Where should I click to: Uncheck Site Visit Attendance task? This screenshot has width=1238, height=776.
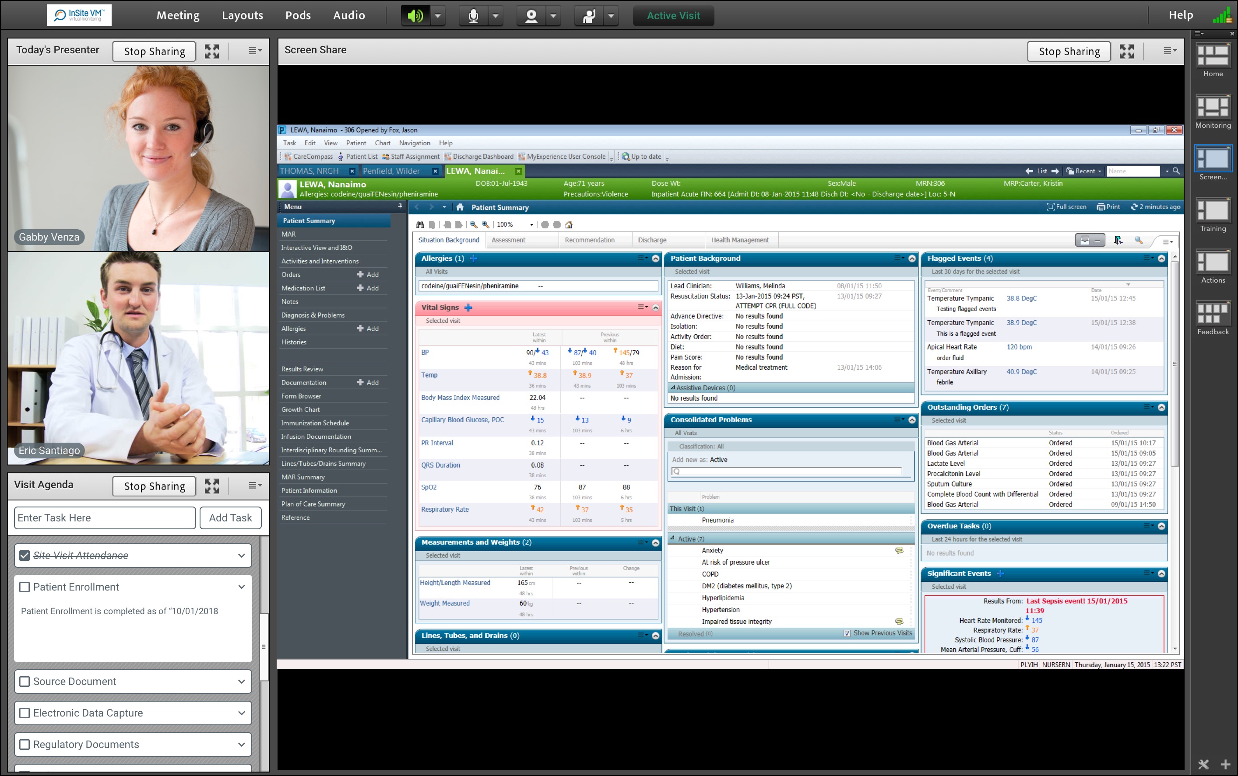(x=24, y=555)
